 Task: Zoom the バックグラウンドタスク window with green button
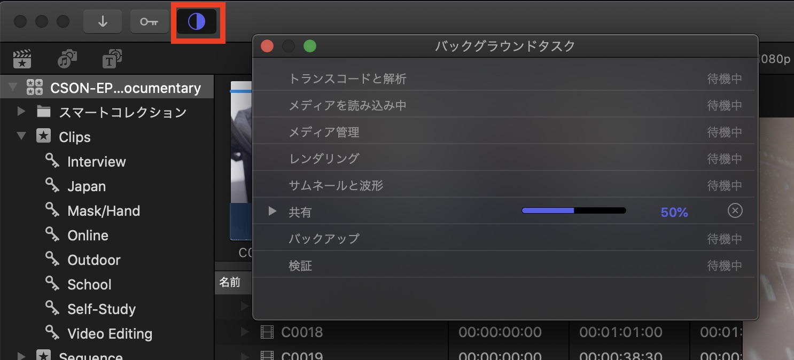point(310,46)
